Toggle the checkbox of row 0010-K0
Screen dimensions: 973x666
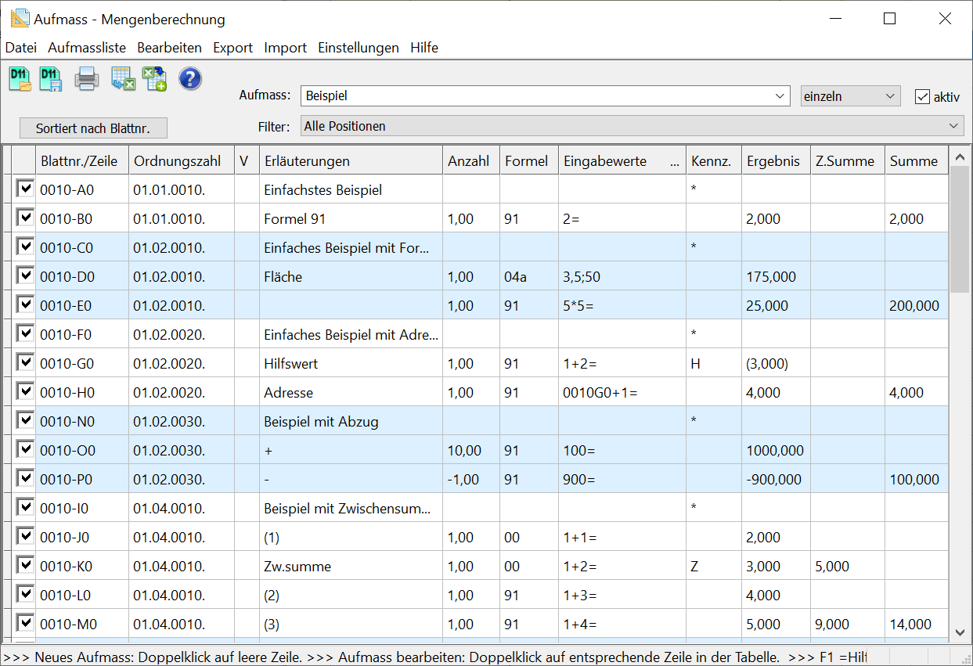point(25,565)
